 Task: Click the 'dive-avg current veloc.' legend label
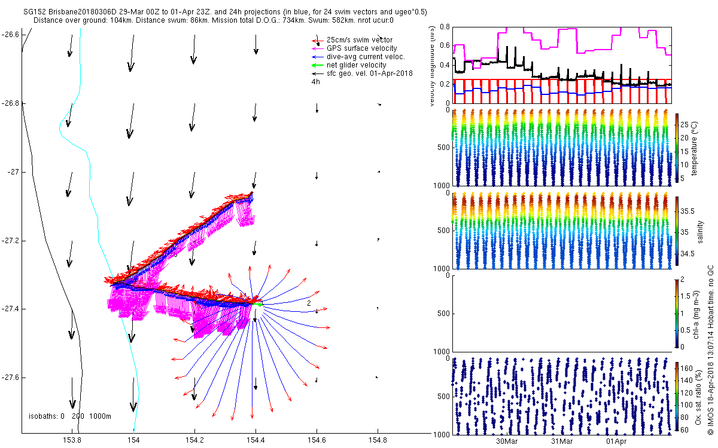pos(366,57)
